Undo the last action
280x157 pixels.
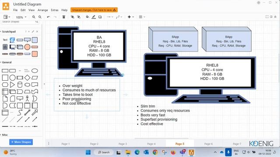tap(49, 17)
